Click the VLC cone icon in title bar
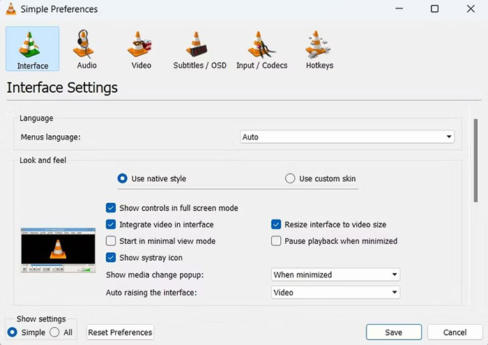The image size is (488, 345). pyautogui.click(x=11, y=9)
